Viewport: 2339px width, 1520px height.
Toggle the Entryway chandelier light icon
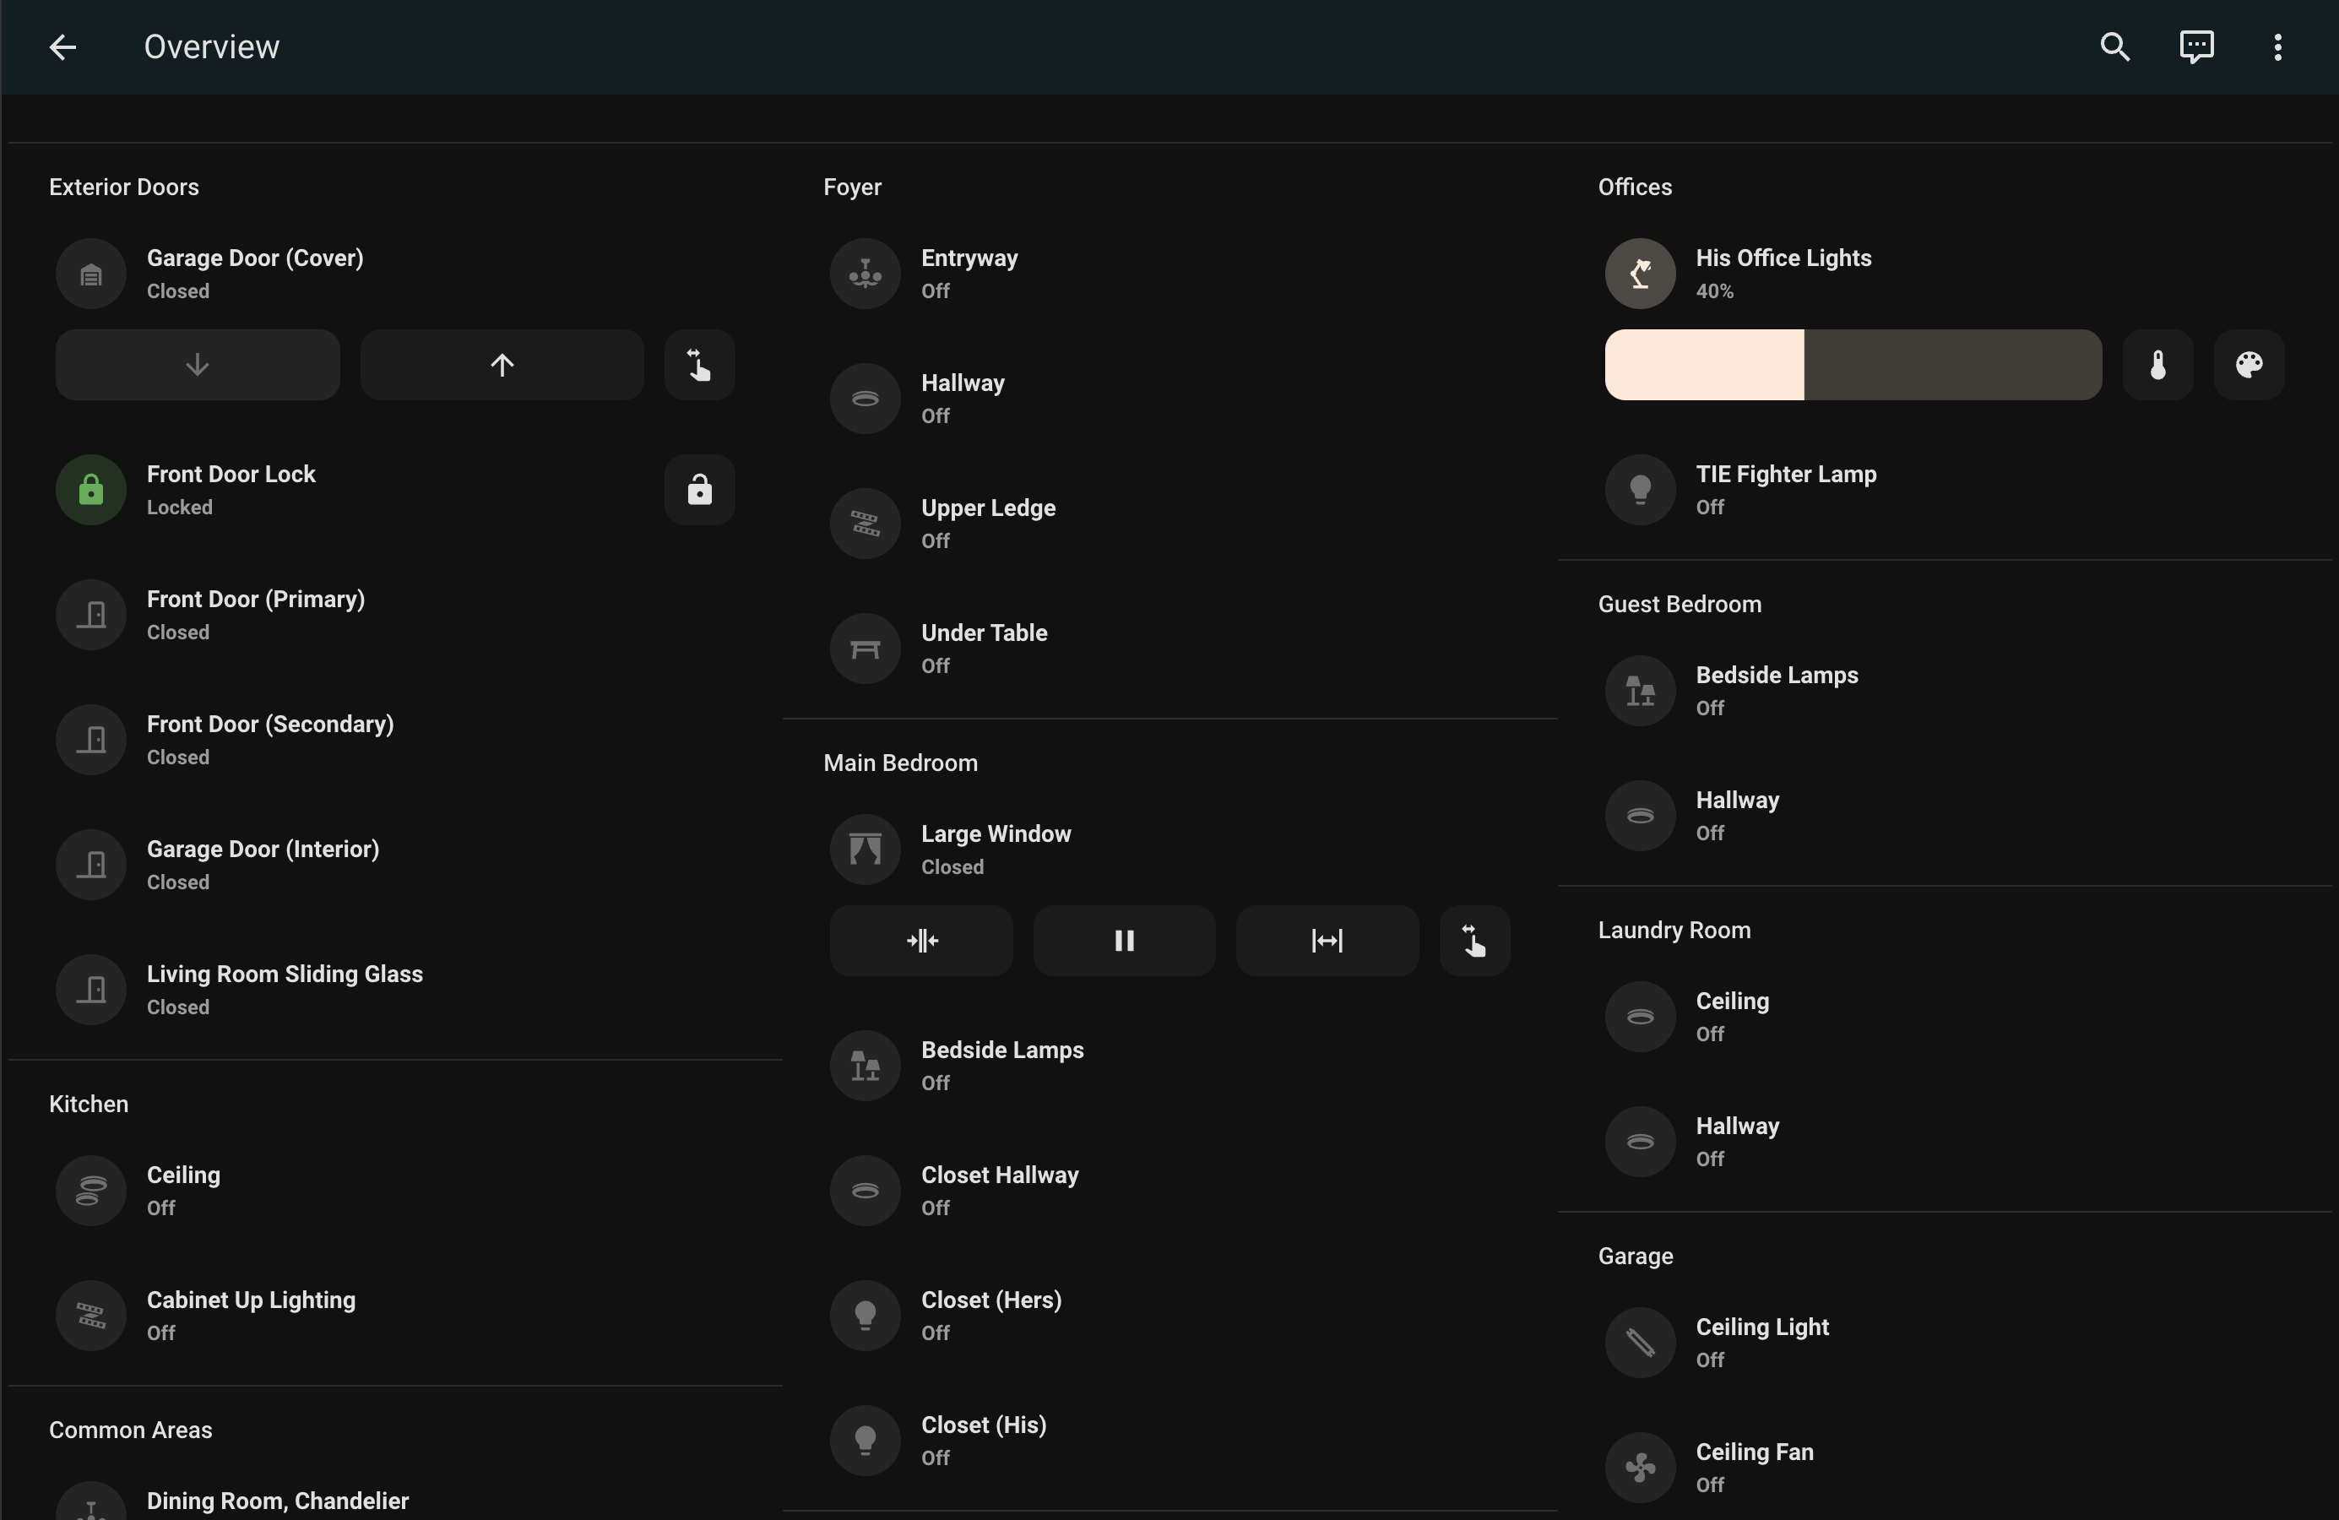click(x=865, y=274)
